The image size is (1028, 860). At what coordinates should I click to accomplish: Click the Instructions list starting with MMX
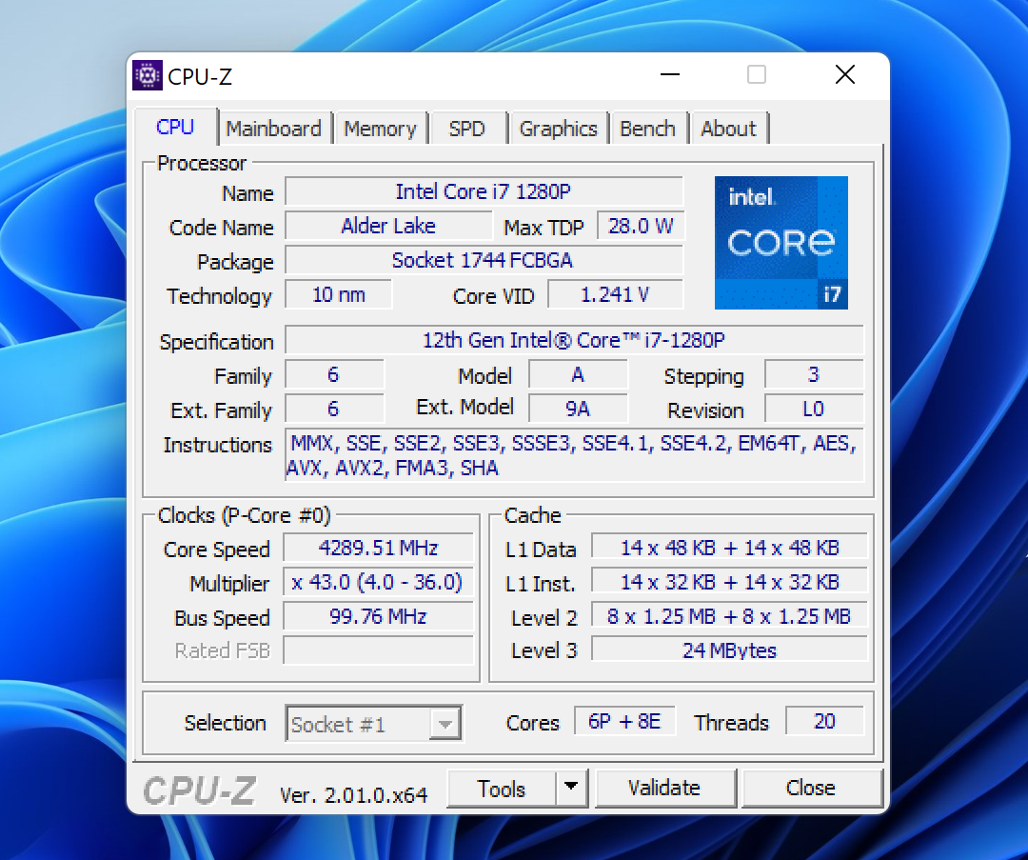point(574,455)
